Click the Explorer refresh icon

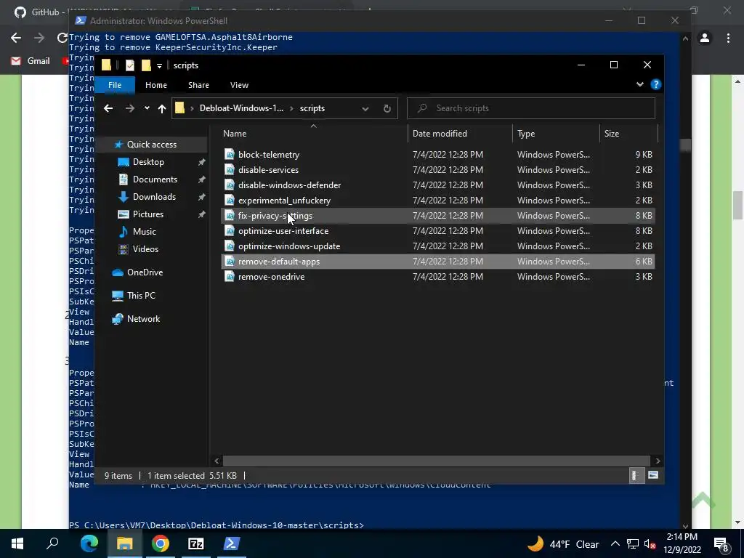387,108
